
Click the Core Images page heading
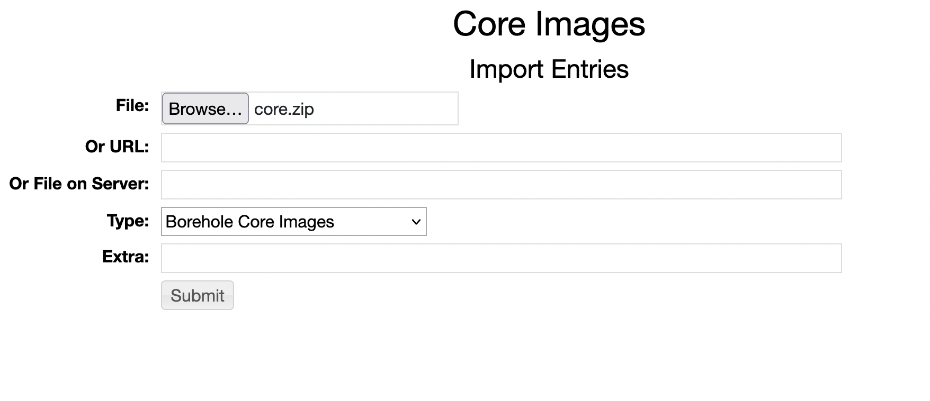(549, 24)
